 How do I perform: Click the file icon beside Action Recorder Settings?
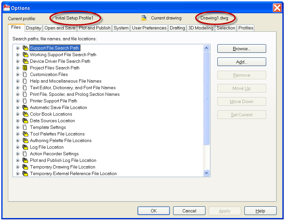pos(25,154)
